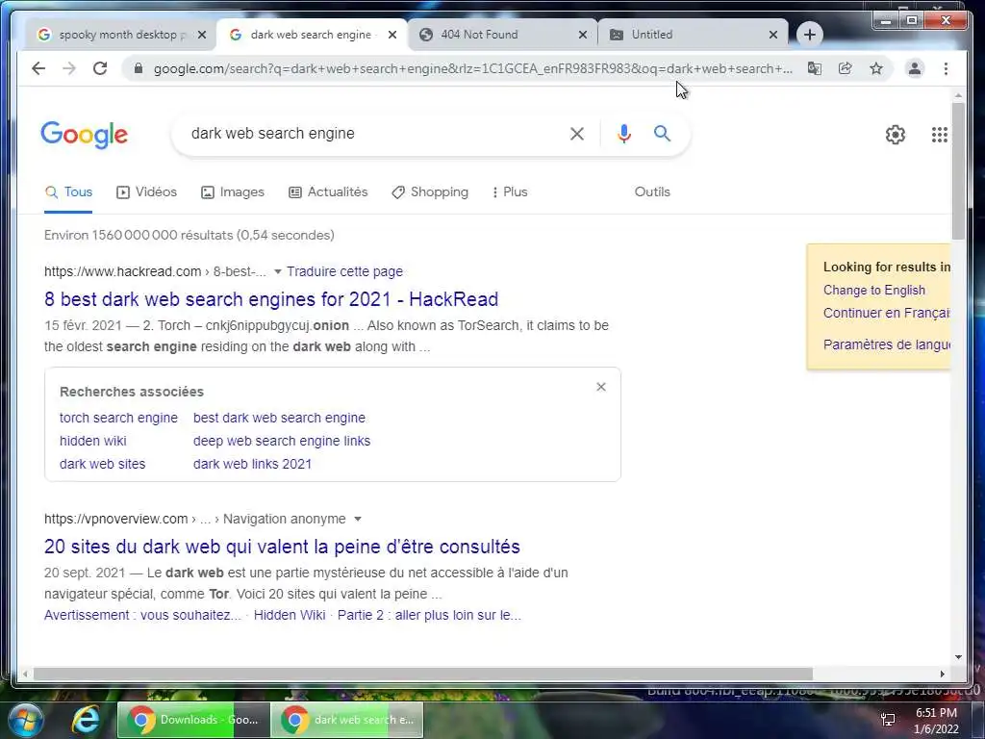Click the forward navigation arrow
Screen dimensions: 985x739
[x=69, y=68]
